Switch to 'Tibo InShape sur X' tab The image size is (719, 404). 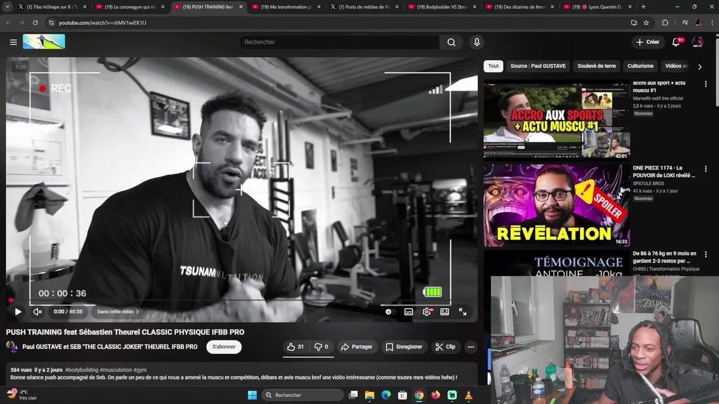point(52,7)
